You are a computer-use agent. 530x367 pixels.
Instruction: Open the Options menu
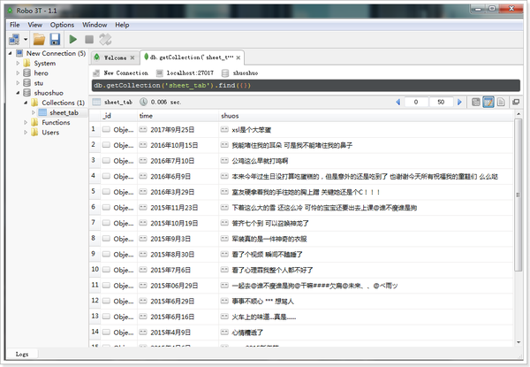(x=62, y=25)
